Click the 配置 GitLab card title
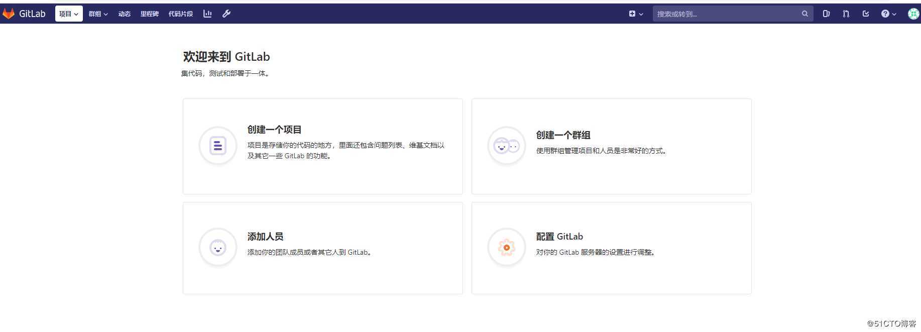The width and height of the screenshot is (921, 332). [x=559, y=237]
